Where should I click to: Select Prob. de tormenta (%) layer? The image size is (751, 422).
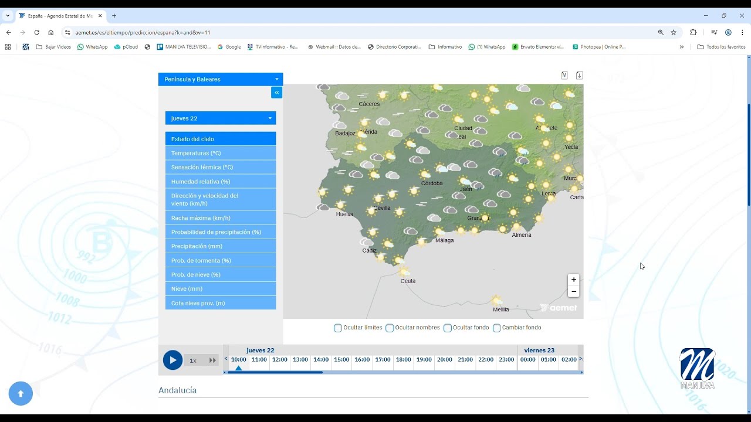pyautogui.click(x=221, y=260)
